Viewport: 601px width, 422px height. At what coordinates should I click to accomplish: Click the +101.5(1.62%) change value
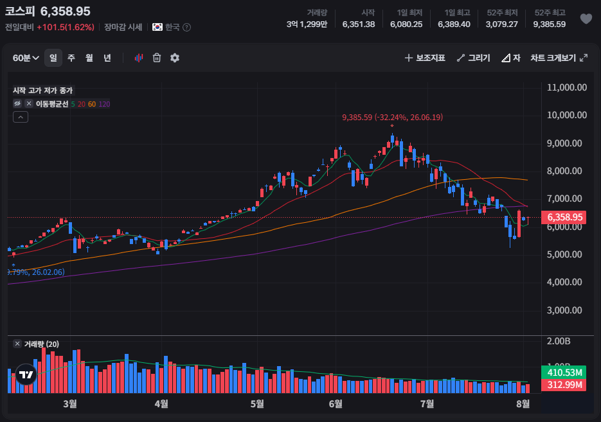(x=66, y=27)
